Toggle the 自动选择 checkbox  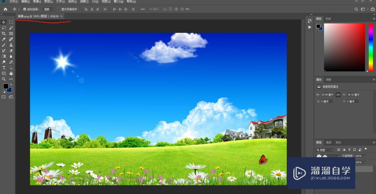coord(24,9)
